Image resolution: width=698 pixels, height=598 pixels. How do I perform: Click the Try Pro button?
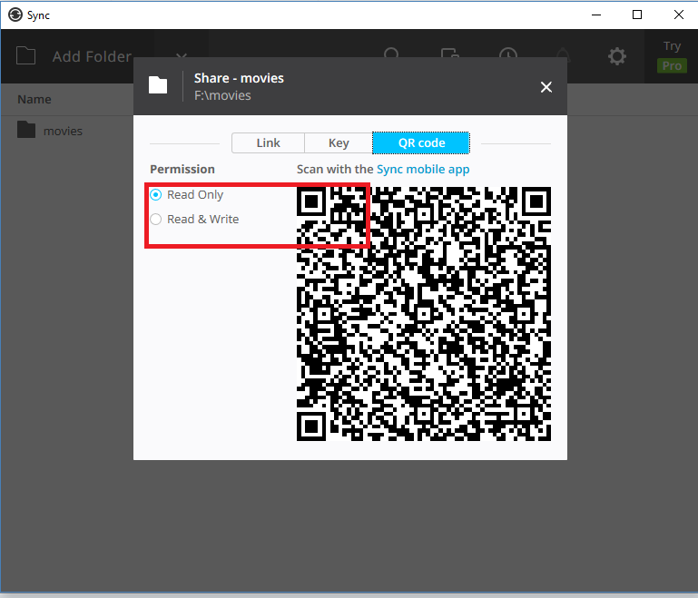tap(672, 56)
